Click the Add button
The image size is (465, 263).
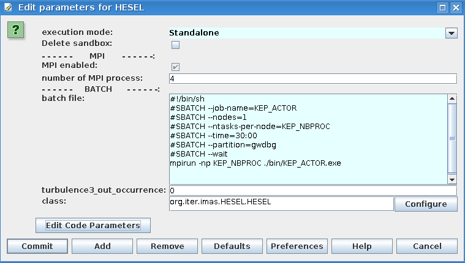pos(102,246)
